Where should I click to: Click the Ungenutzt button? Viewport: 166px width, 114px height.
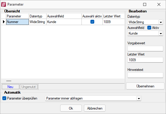click(28, 87)
